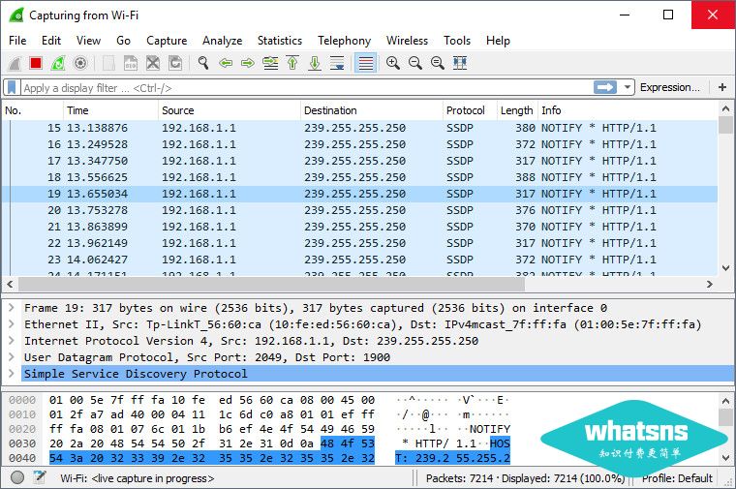Click the Find packet magnifier icon
Image resolution: width=736 pixels, height=489 pixels.
(203, 63)
